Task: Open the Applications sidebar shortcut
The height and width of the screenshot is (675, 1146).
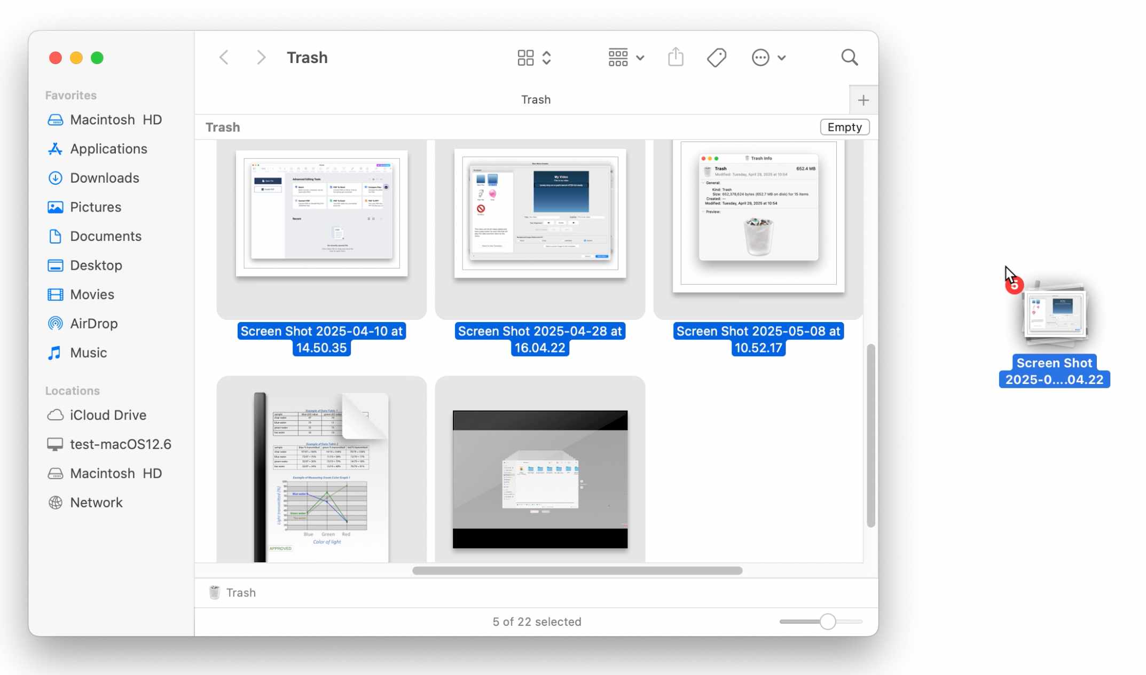Action: coord(108,148)
